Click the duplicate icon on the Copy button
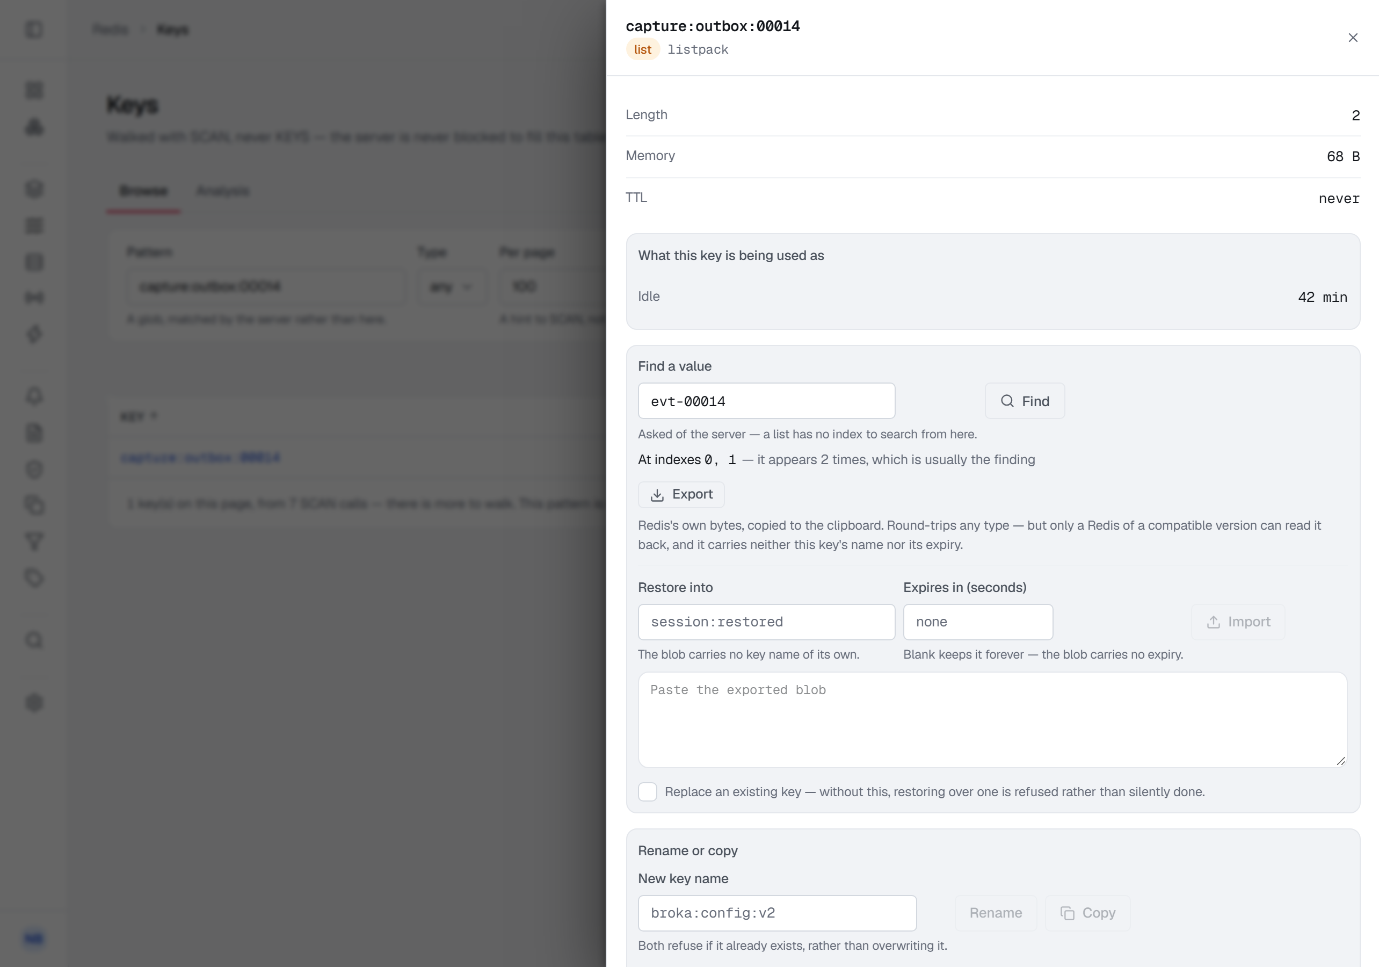Image resolution: width=1379 pixels, height=967 pixels. click(1068, 913)
